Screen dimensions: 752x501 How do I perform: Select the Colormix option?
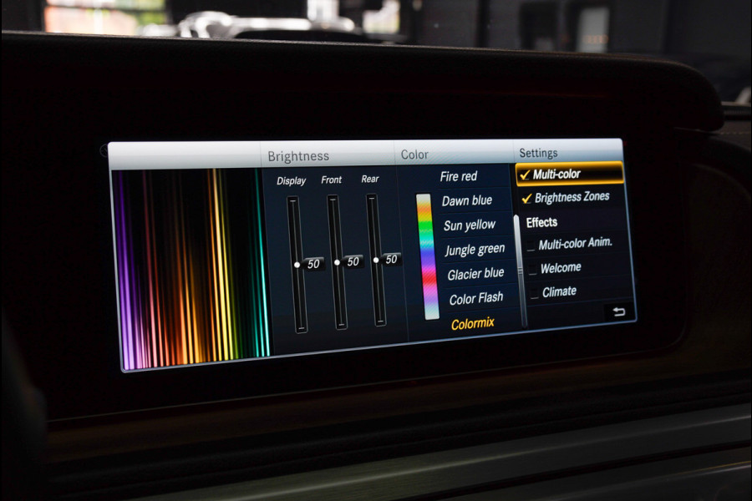pos(473,324)
